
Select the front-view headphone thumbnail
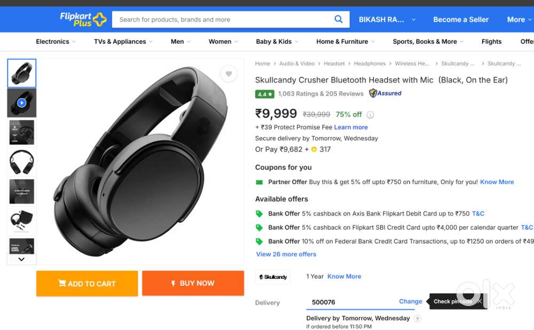[22, 162]
